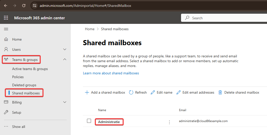Go to Active teams & groups
The height and width of the screenshot is (135, 267).
[x=30, y=69]
